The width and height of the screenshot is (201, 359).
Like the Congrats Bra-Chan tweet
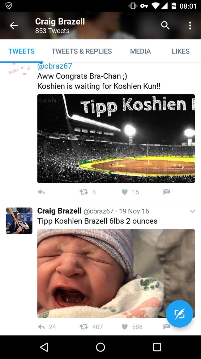pyautogui.click(x=125, y=192)
